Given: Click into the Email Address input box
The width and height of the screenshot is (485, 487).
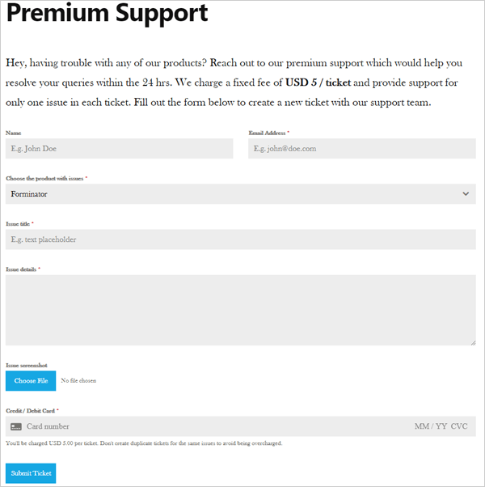Looking at the screenshot, I should click(x=362, y=149).
